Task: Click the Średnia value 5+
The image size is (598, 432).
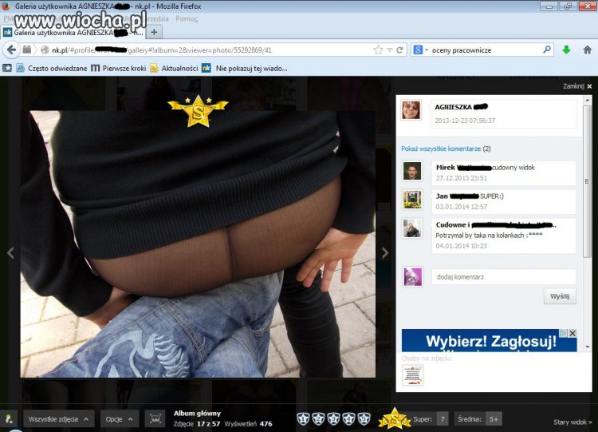Action: (x=494, y=419)
